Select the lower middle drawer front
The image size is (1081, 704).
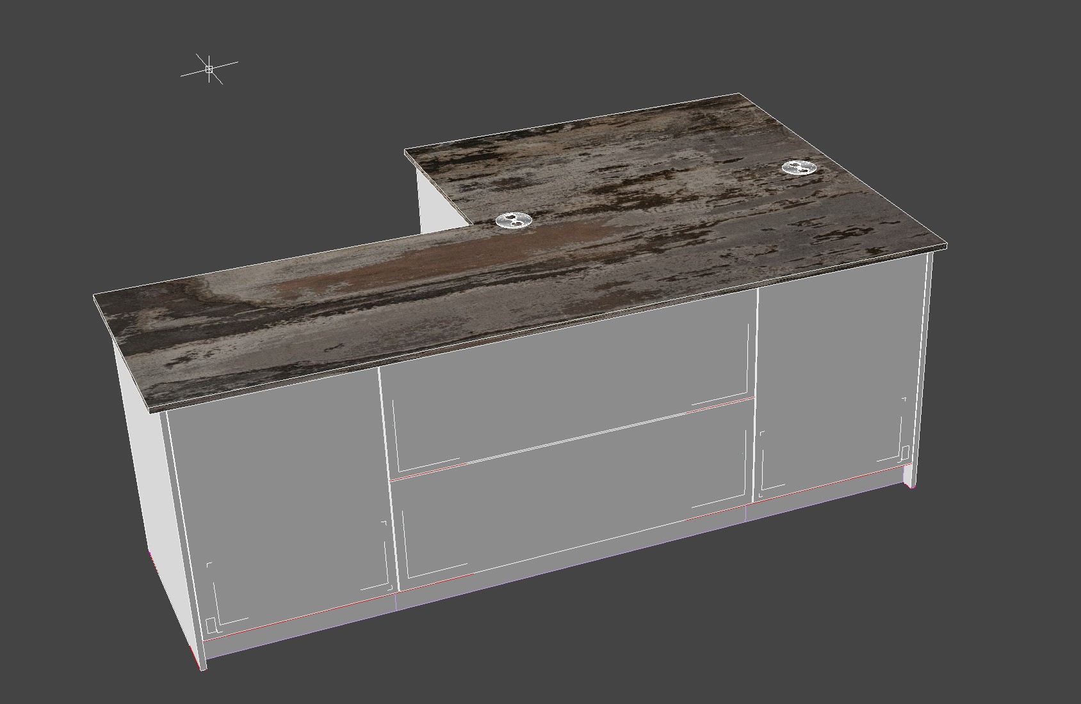pyautogui.click(x=570, y=506)
